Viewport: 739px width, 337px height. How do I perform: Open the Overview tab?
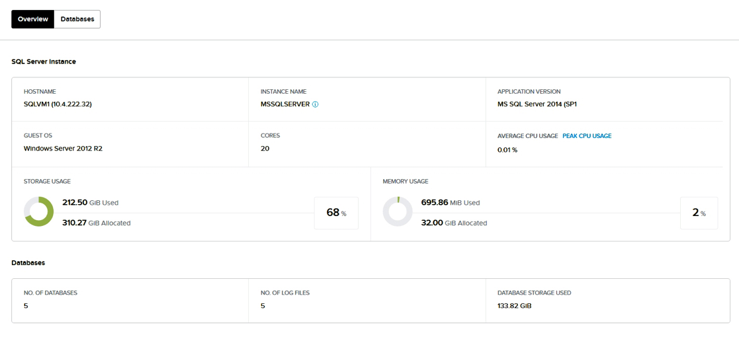click(x=33, y=19)
